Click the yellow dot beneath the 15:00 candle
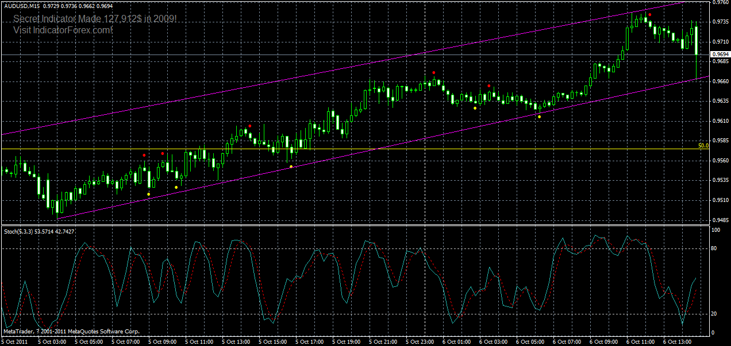 coord(291,166)
